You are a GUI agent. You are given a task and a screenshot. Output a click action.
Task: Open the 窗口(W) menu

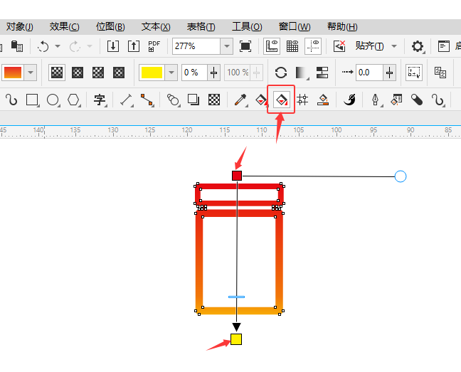click(295, 27)
